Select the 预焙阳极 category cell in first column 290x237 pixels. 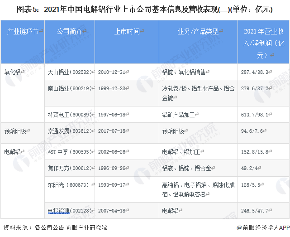[x=23, y=133]
